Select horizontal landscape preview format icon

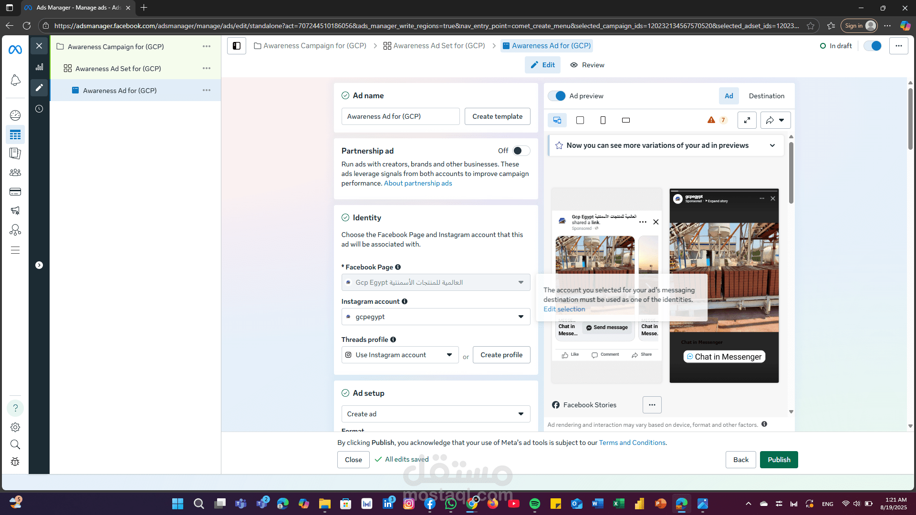[626, 120]
